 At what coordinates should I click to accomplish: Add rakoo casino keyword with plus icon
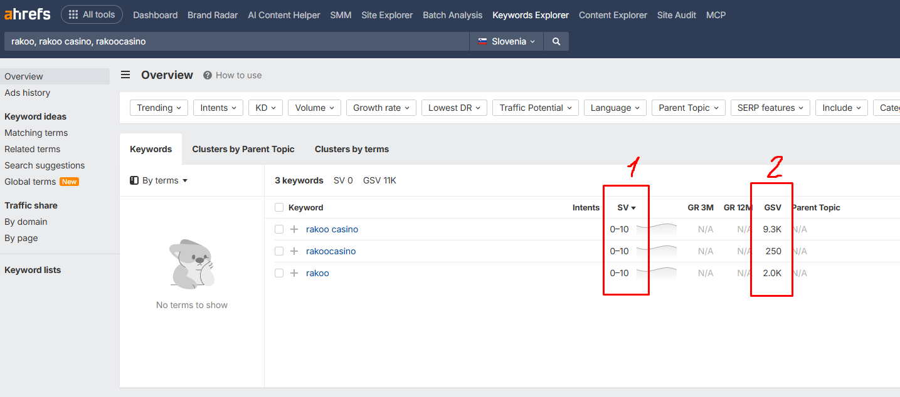tap(294, 229)
